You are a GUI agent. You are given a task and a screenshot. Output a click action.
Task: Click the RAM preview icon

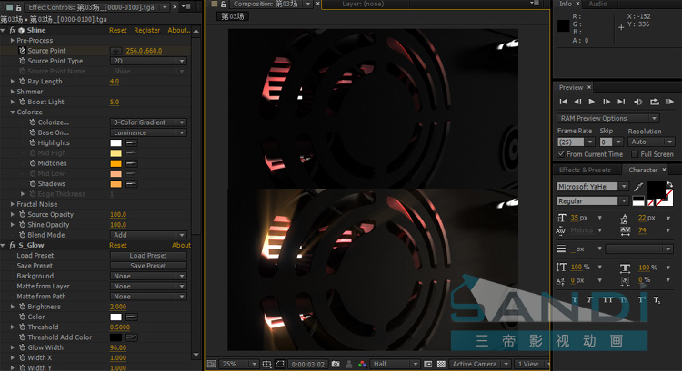(669, 102)
